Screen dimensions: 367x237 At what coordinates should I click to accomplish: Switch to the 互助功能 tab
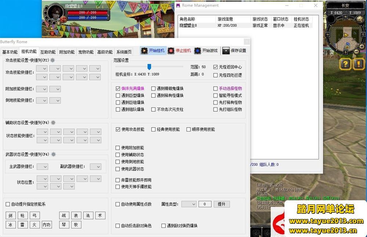pos(48,52)
